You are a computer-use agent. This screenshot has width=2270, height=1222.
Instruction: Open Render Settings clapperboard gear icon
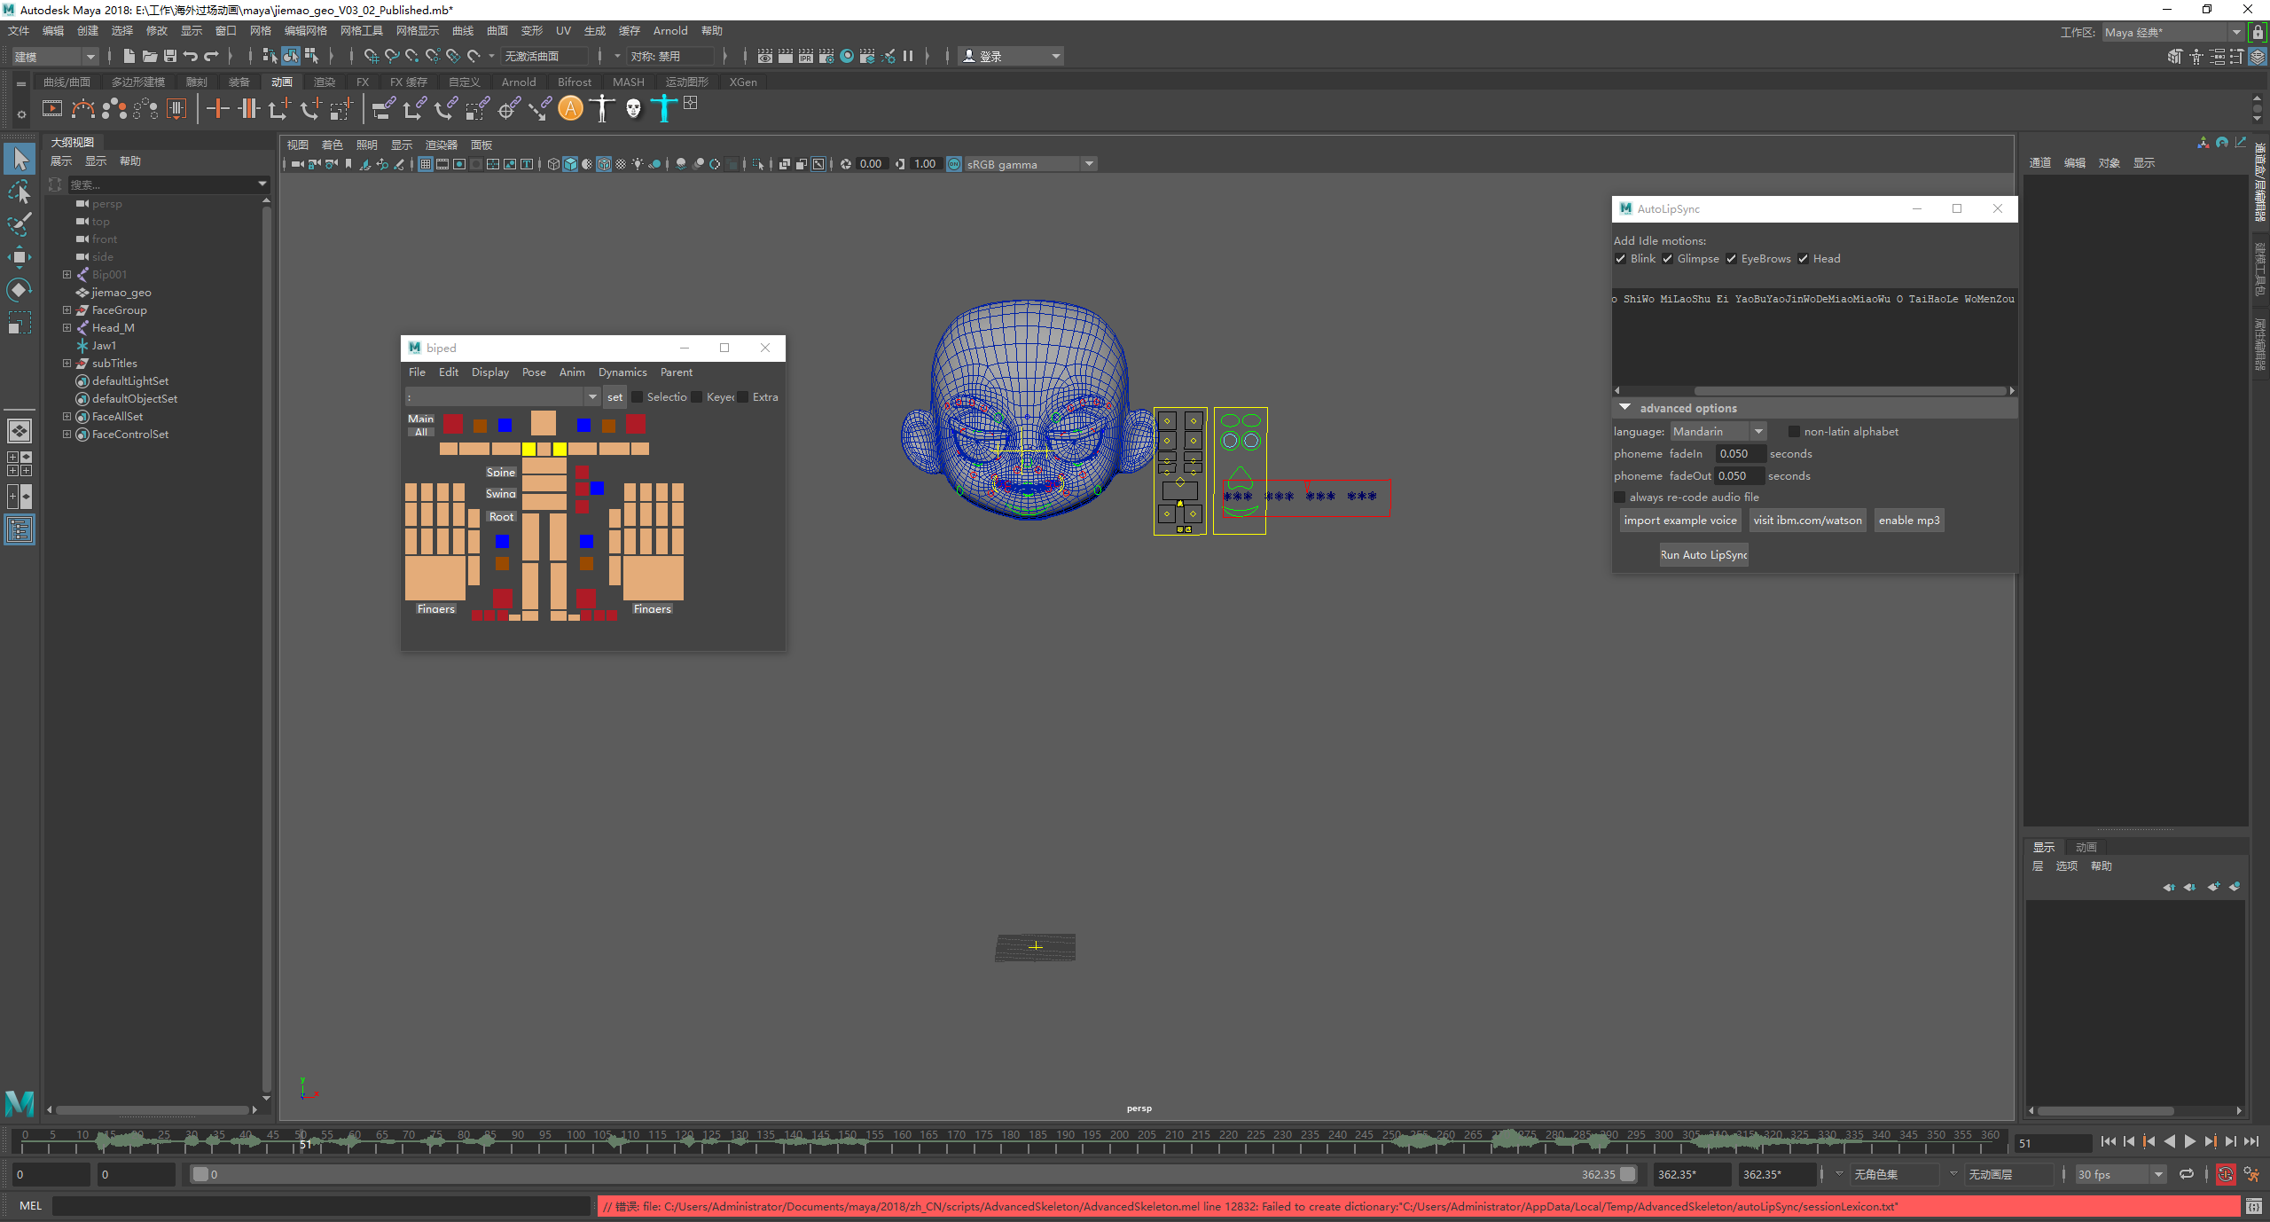[x=826, y=56]
